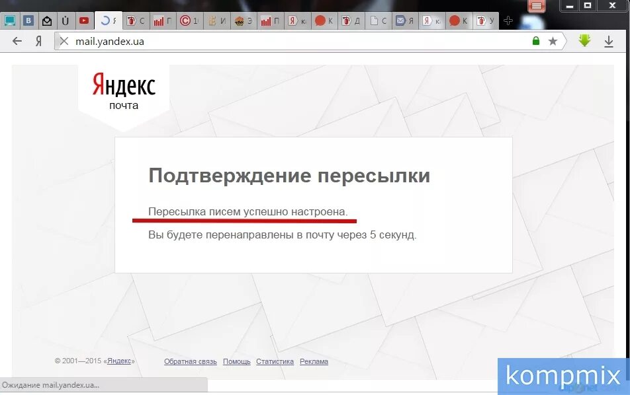
Task: Switch to pinned monitor-icon tab
Action: 10,21
